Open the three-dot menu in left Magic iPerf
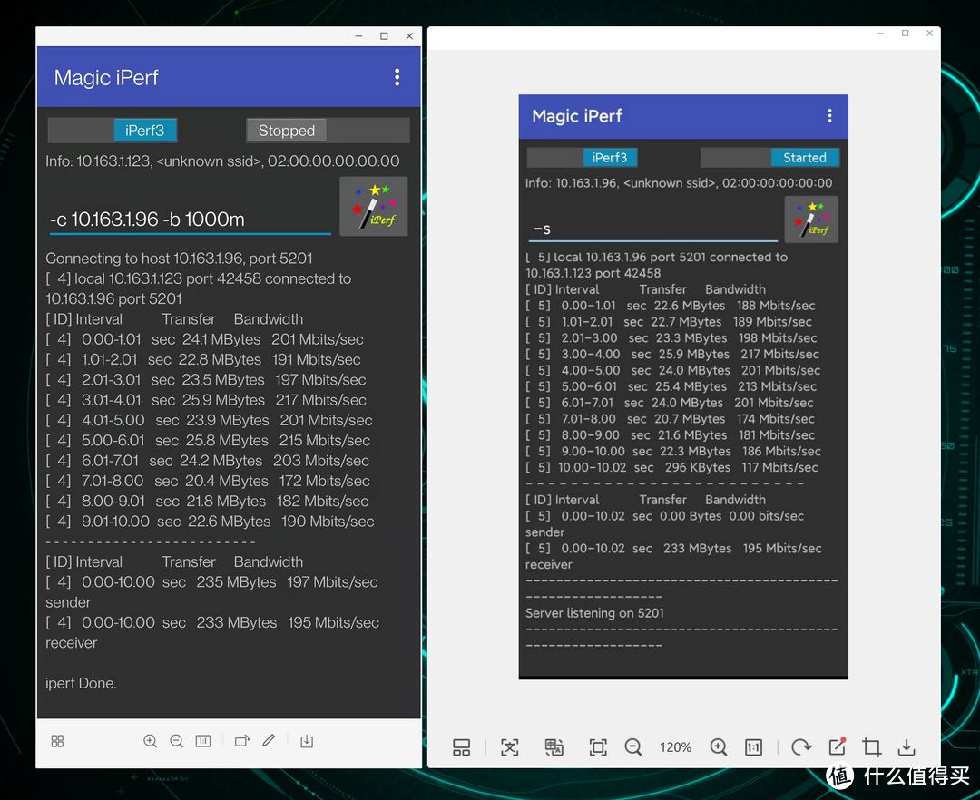Screen dimensions: 980x800 [397, 78]
